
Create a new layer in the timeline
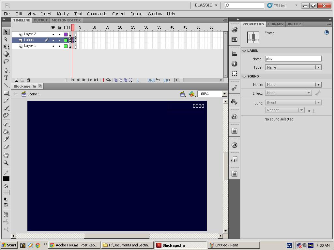(x=16, y=80)
